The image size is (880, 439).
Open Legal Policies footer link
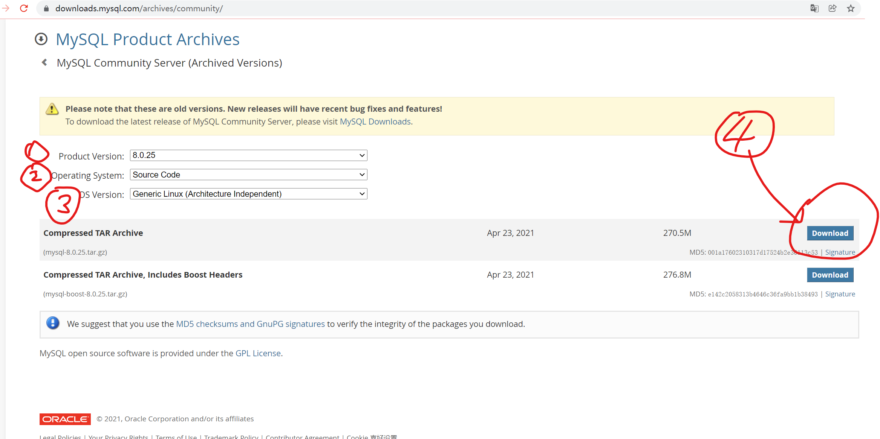(60, 436)
